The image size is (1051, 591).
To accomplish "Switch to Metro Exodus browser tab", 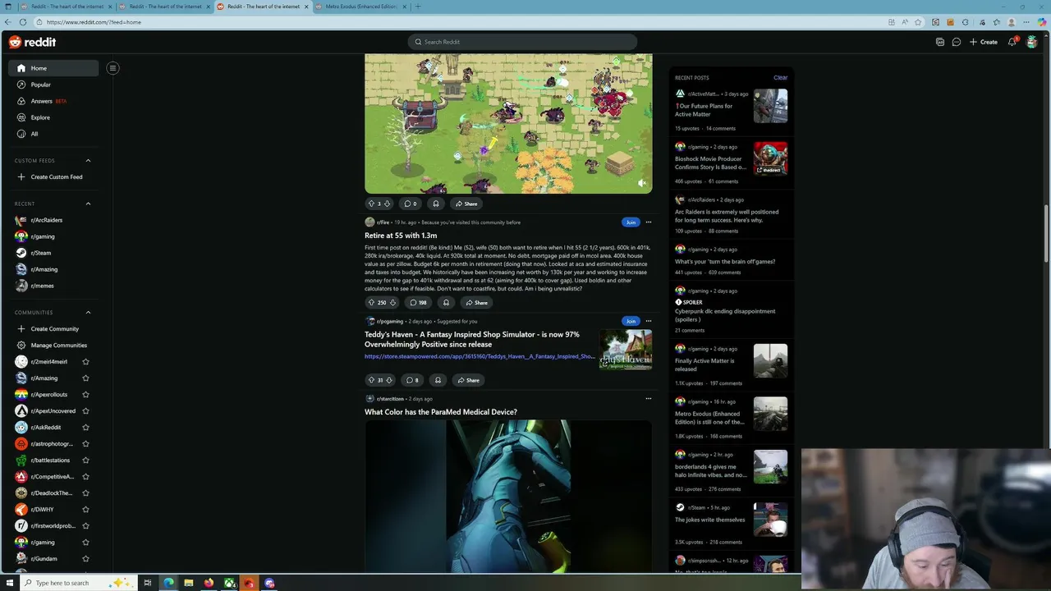I will click(x=360, y=7).
